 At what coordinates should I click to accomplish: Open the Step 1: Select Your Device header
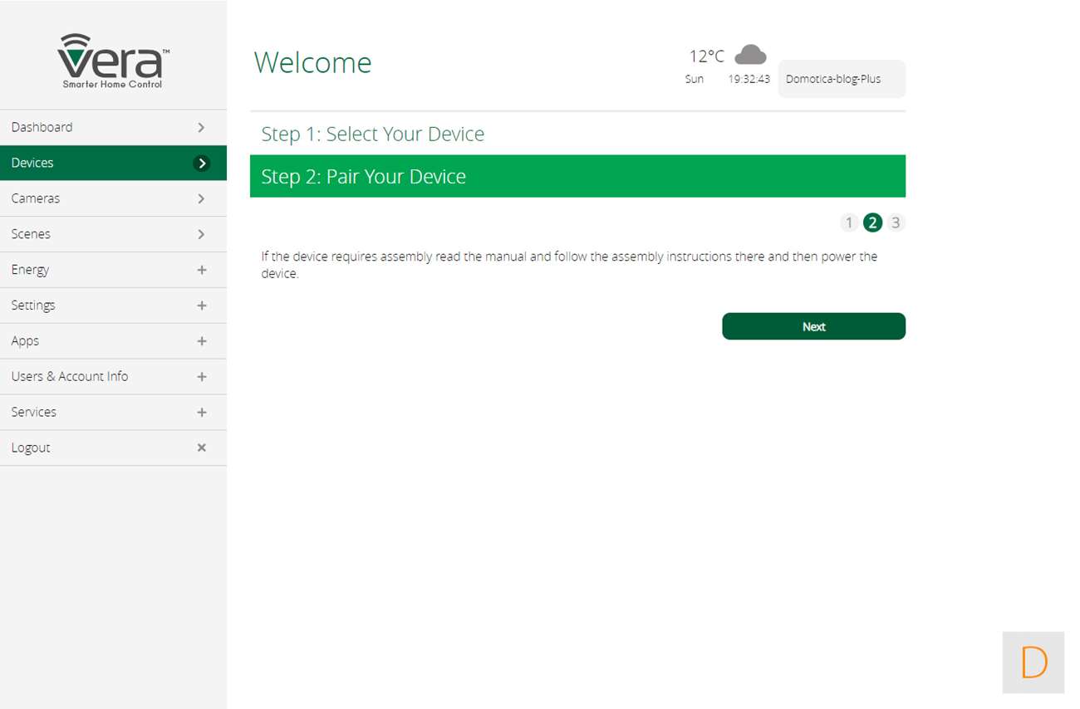[373, 134]
